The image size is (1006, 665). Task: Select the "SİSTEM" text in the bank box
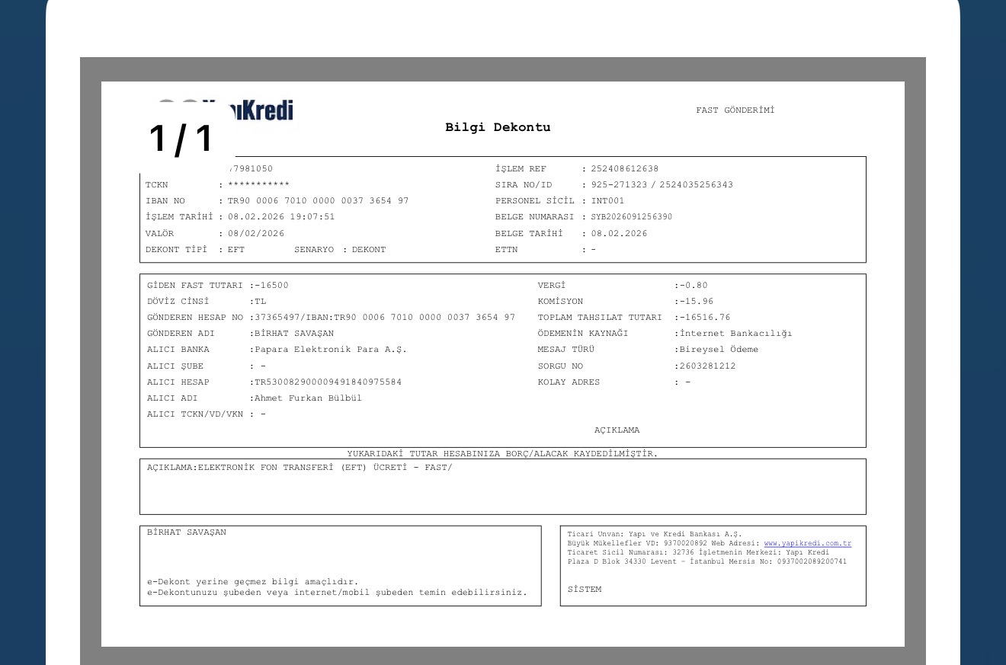(585, 590)
